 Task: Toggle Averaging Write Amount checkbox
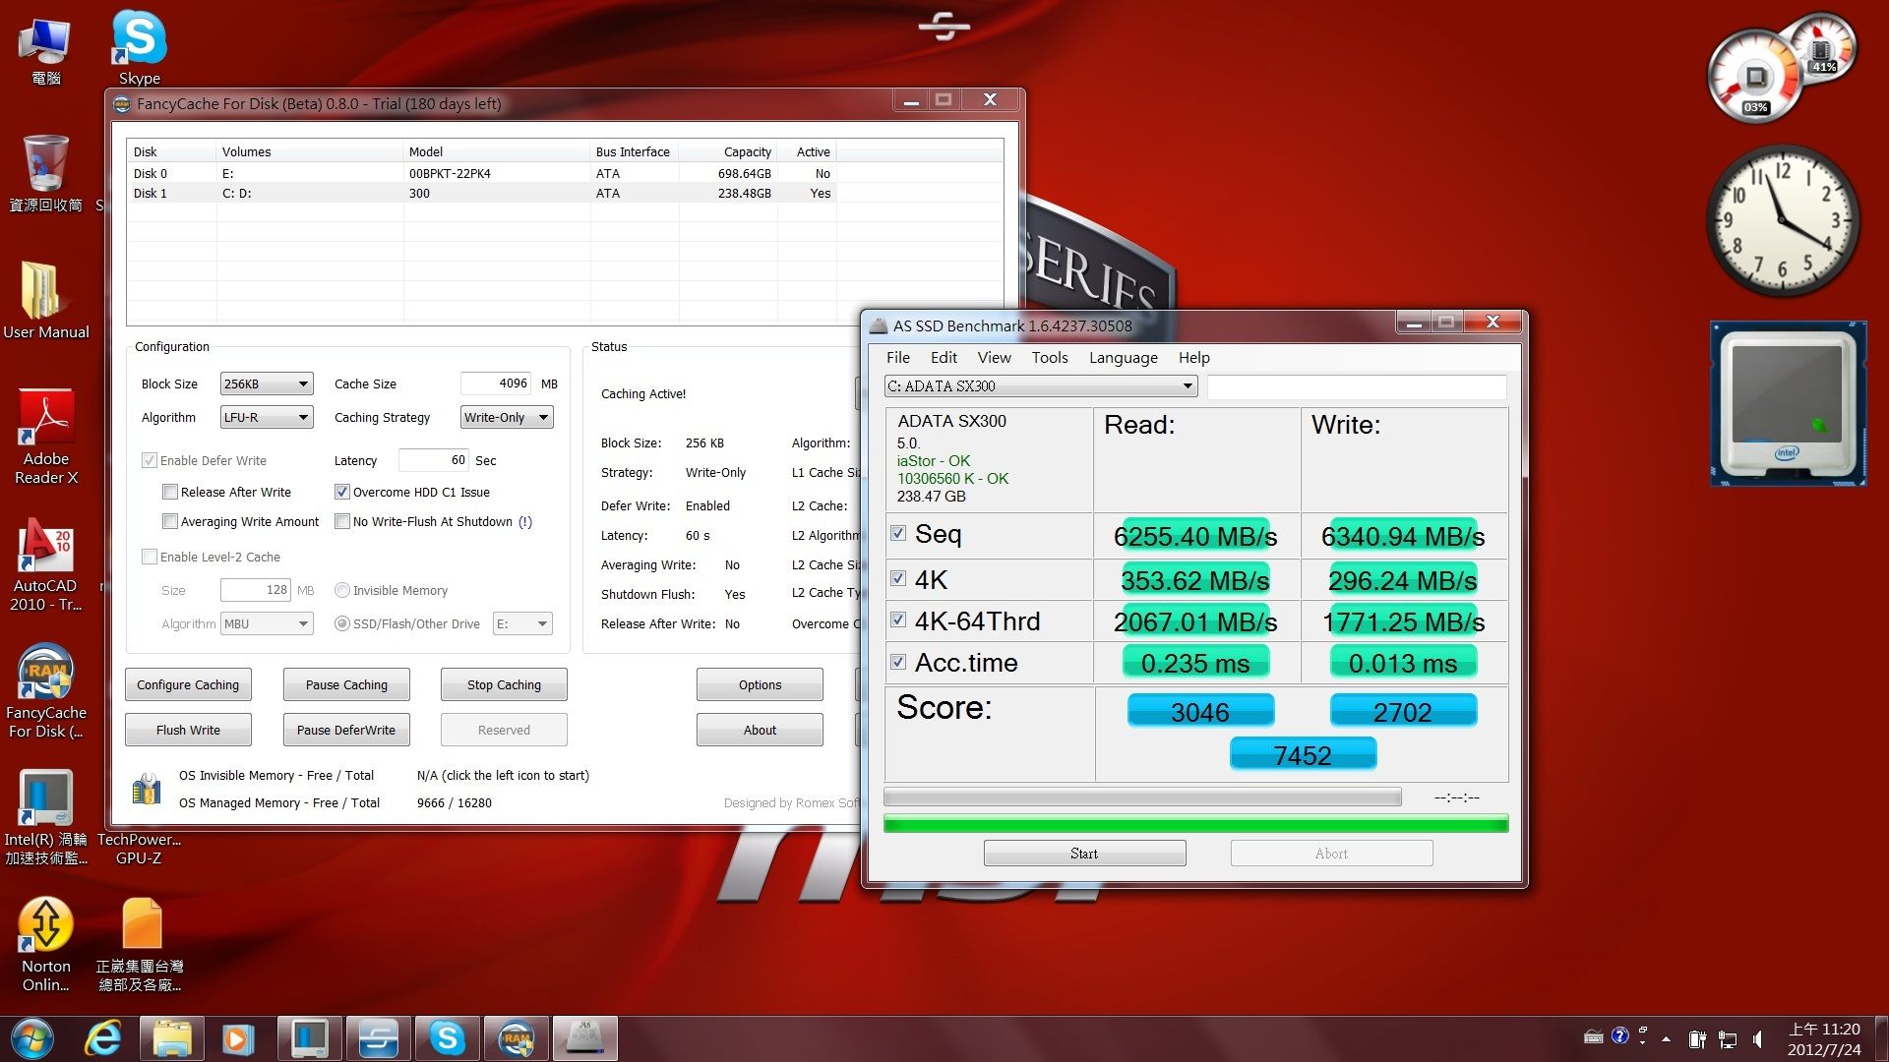coord(170,521)
